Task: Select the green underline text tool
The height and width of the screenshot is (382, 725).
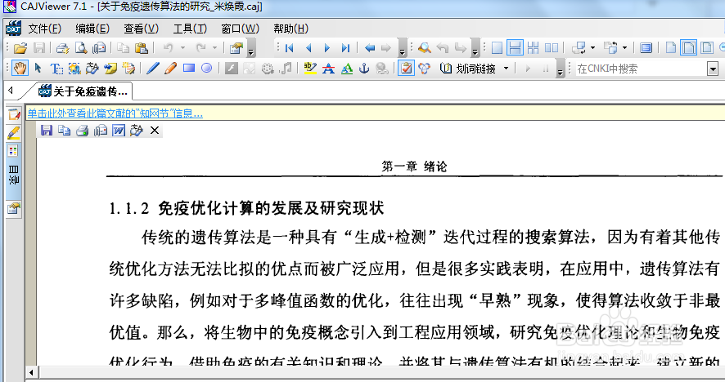Action: [346, 69]
